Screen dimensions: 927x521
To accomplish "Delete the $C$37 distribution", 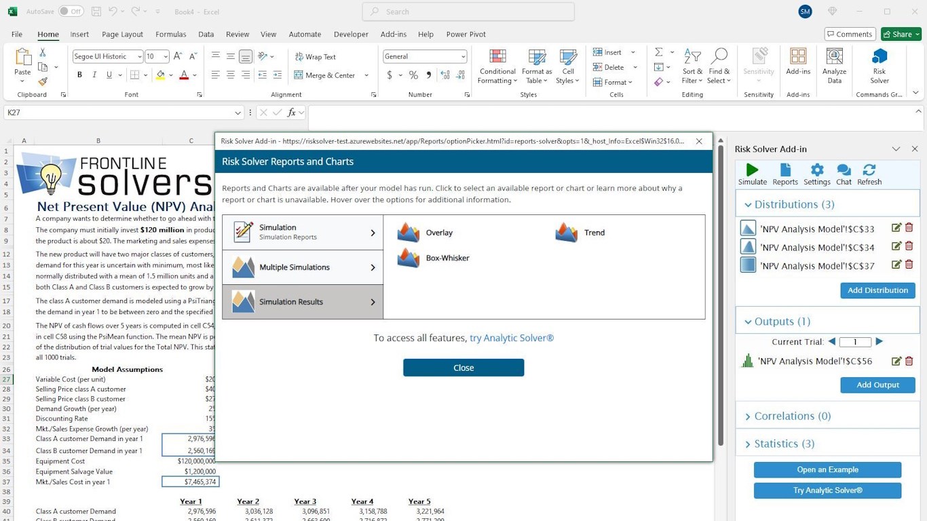I will coord(909,265).
